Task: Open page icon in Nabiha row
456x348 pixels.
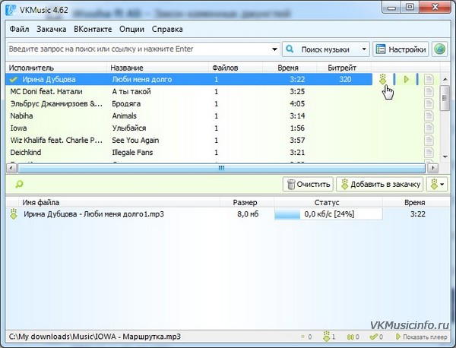Action: [x=429, y=116]
